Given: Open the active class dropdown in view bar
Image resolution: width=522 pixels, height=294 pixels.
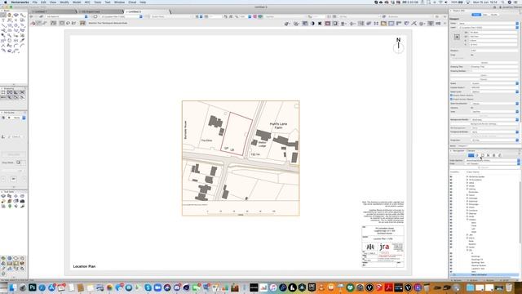Looking at the screenshot, I should point(67,16).
